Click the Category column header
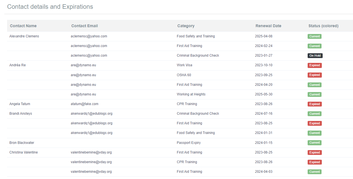Screen dimensions: 353x179 point(186,26)
